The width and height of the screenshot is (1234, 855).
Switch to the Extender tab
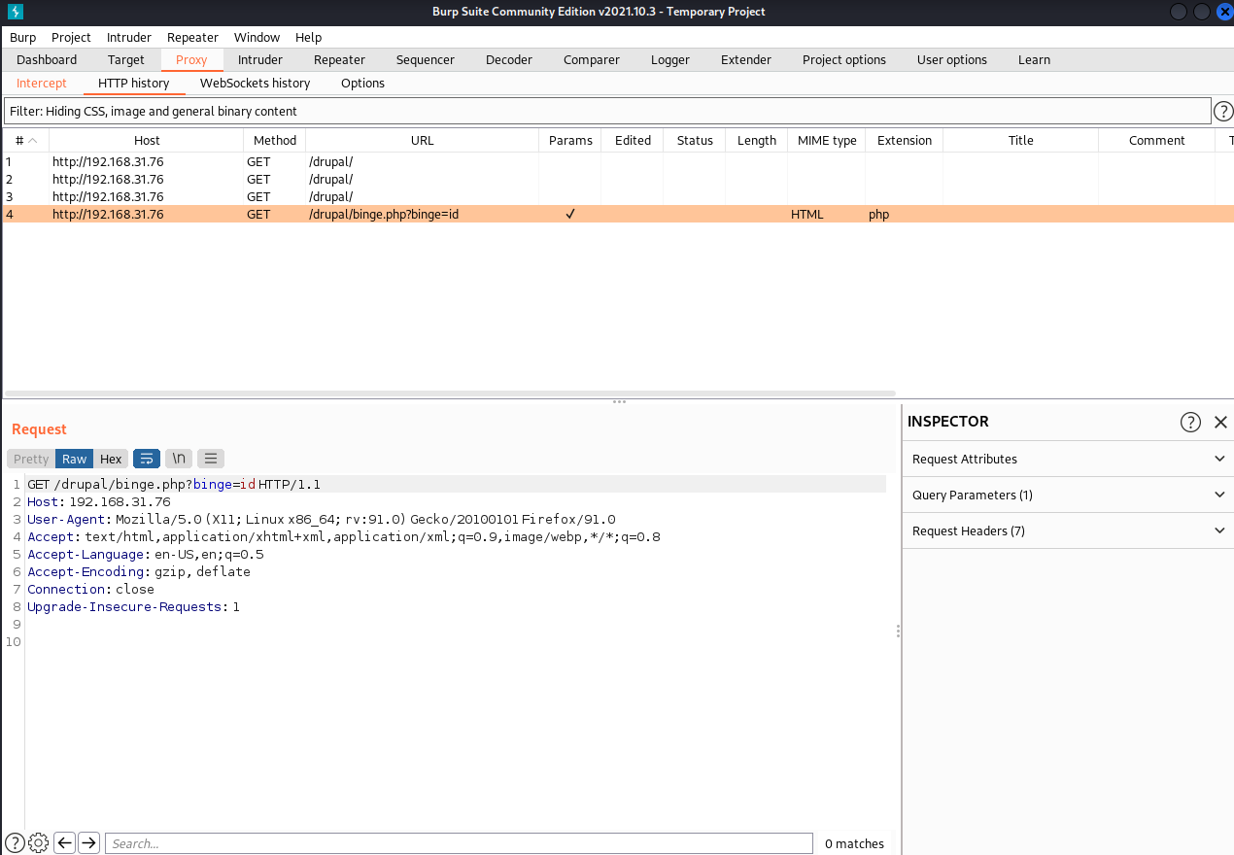(746, 59)
